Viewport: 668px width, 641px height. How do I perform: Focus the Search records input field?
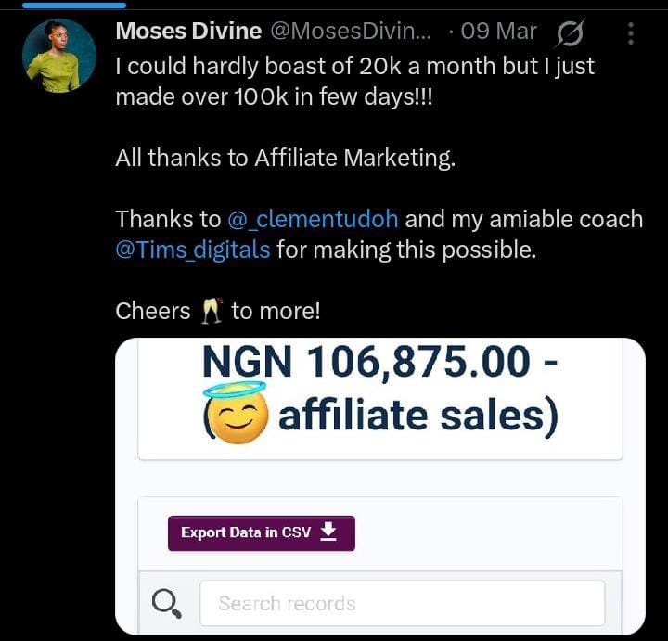click(401, 603)
